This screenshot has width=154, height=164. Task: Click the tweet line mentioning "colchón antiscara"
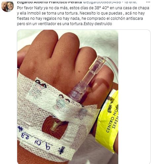coord(80,19)
